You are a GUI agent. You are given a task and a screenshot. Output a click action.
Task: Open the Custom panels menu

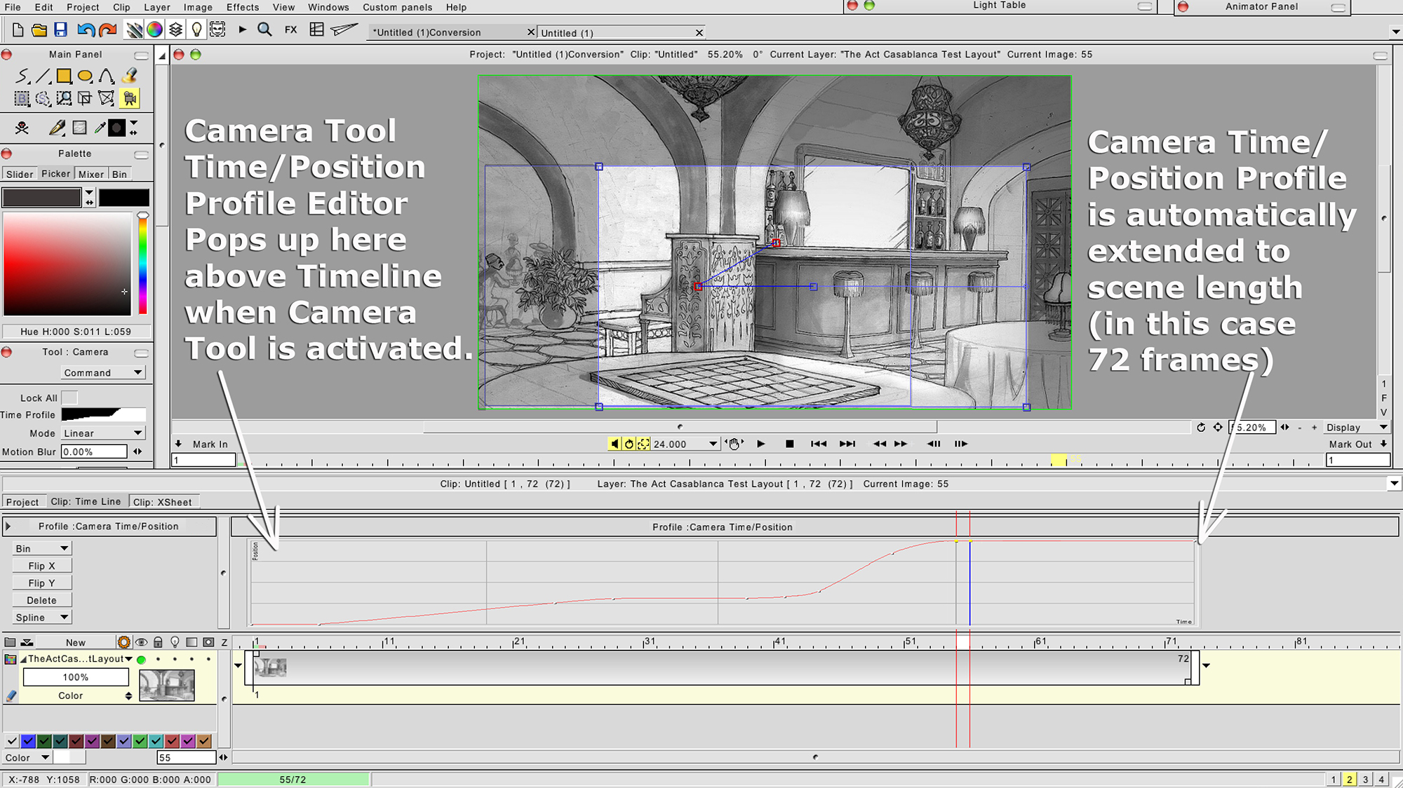[397, 7]
